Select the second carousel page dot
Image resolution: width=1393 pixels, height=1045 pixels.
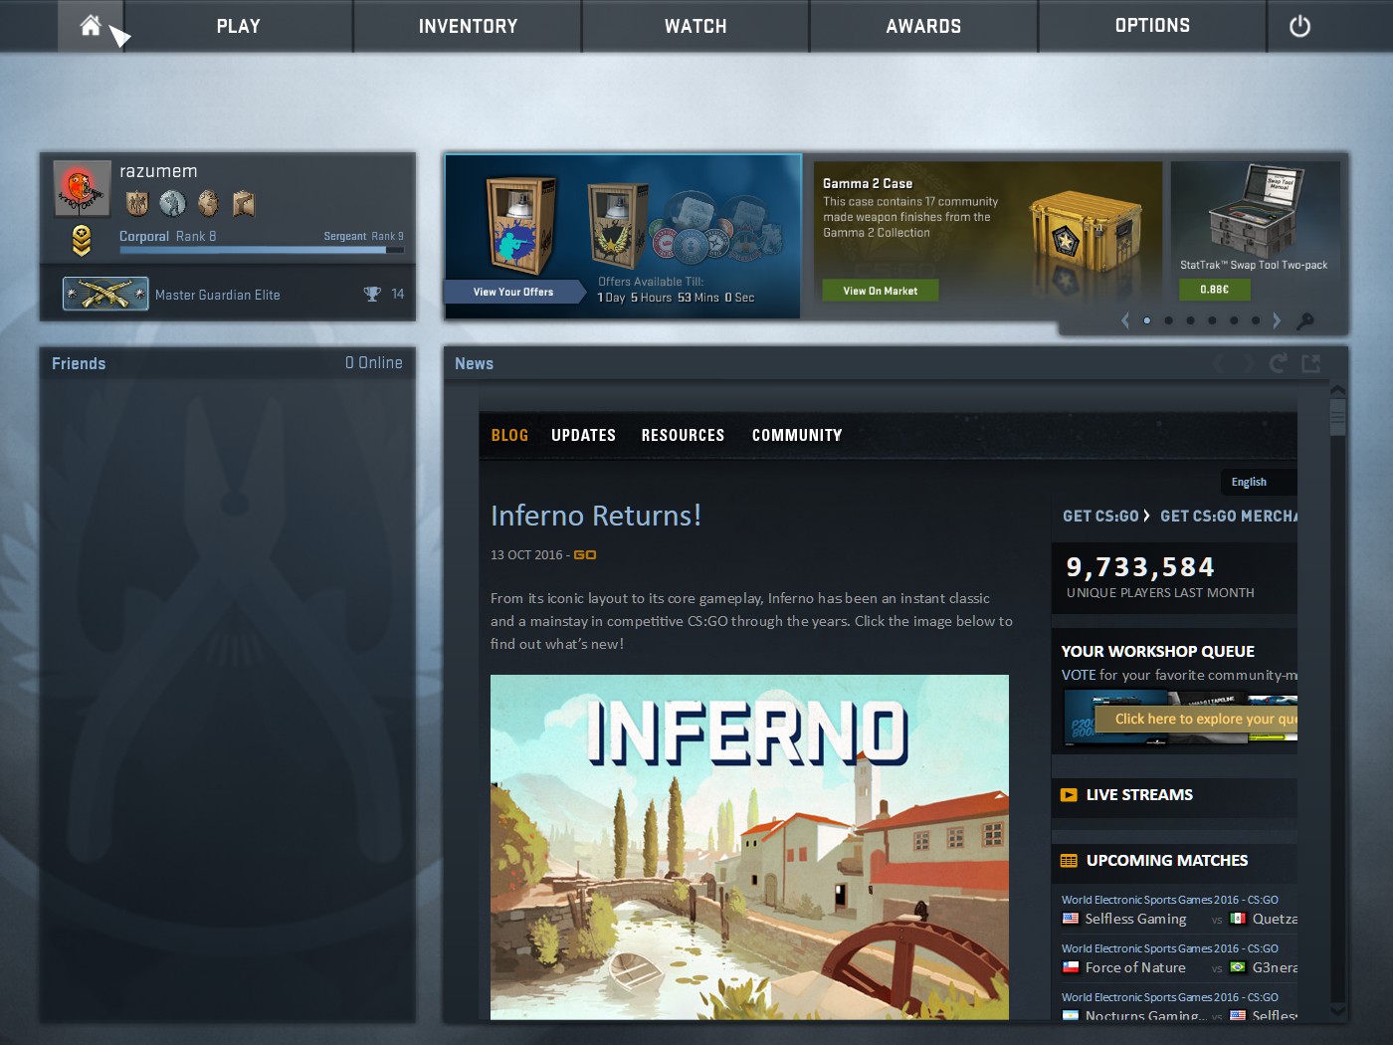point(1169,320)
